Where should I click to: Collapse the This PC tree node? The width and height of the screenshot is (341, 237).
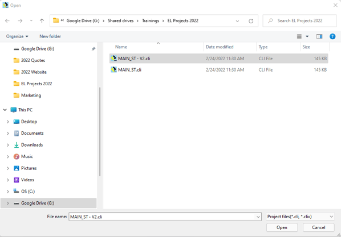(5, 110)
